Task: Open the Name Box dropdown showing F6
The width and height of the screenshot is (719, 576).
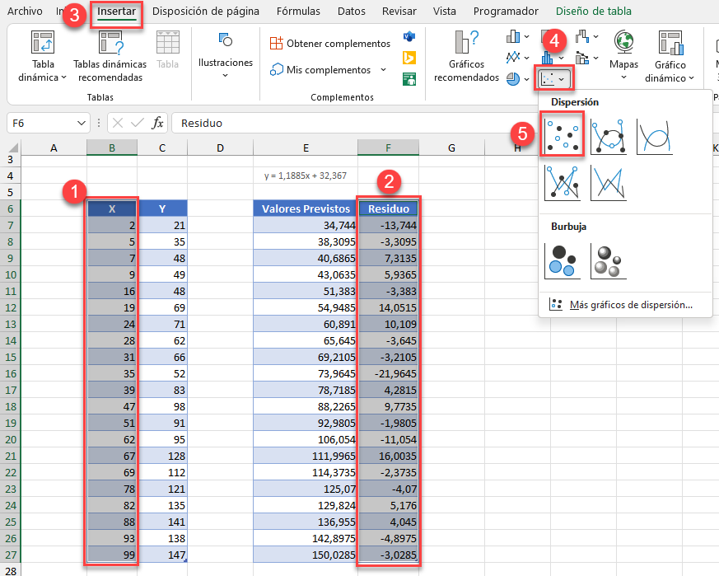Action: click(82, 123)
